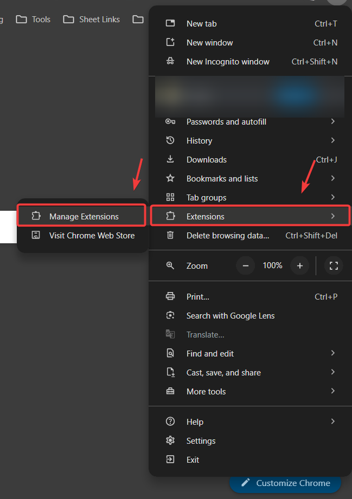Click the Help question mark icon
This screenshot has width=352, height=499.
click(x=170, y=422)
